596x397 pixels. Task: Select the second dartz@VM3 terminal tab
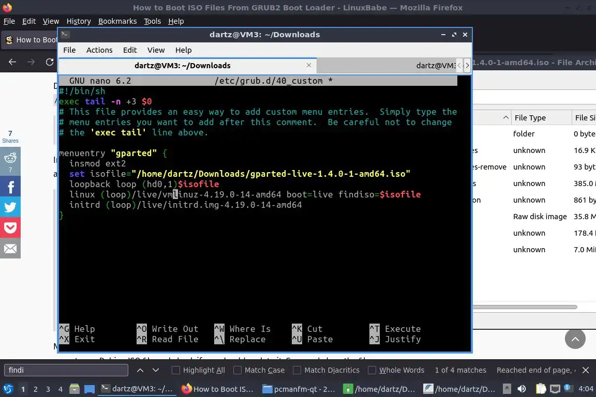[x=386, y=65]
